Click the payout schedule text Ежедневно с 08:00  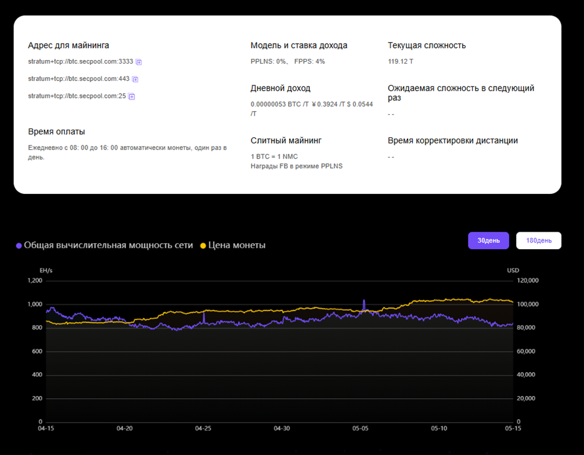pos(127,152)
